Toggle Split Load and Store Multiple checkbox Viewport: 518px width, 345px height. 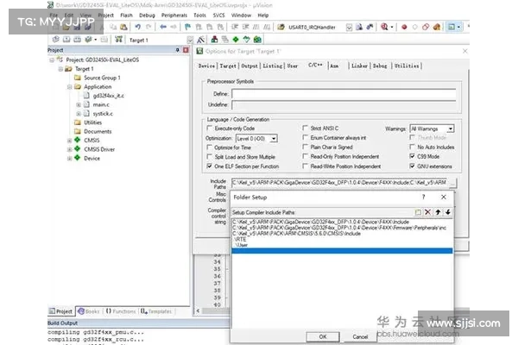209,156
